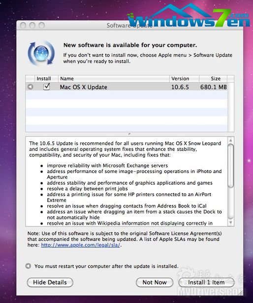Select the Mac OS X Update row

(x=126, y=87)
